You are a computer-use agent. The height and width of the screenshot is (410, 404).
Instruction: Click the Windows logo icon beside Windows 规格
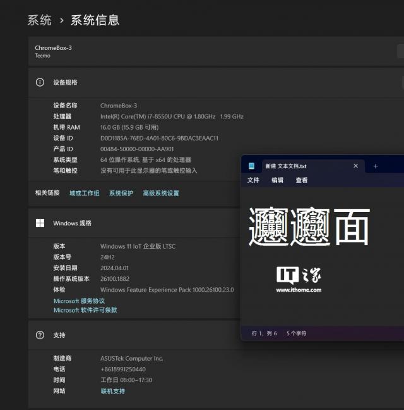point(40,223)
